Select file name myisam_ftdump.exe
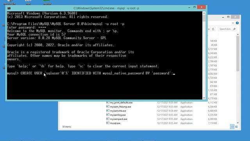 (121, 107)
